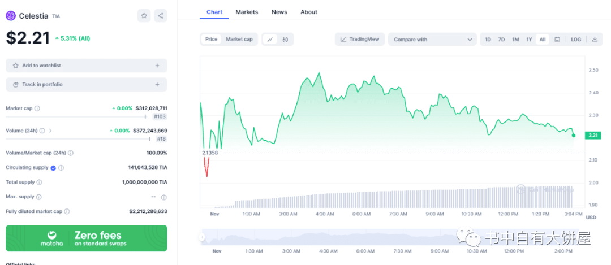The height and width of the screenshot is (265, 611).
Task: Enable LOG scale on chart
Action: tap(576, 40)
